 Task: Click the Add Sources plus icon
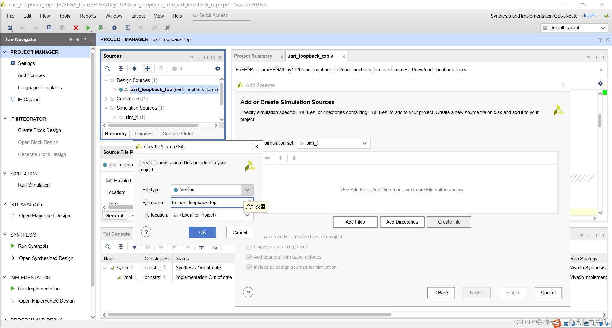click(x=148, y=68)
